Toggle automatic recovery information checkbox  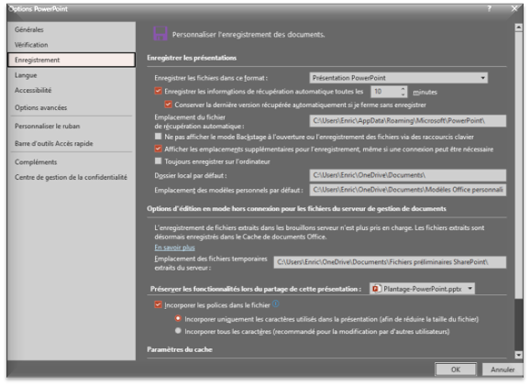[x=158, y=91]
